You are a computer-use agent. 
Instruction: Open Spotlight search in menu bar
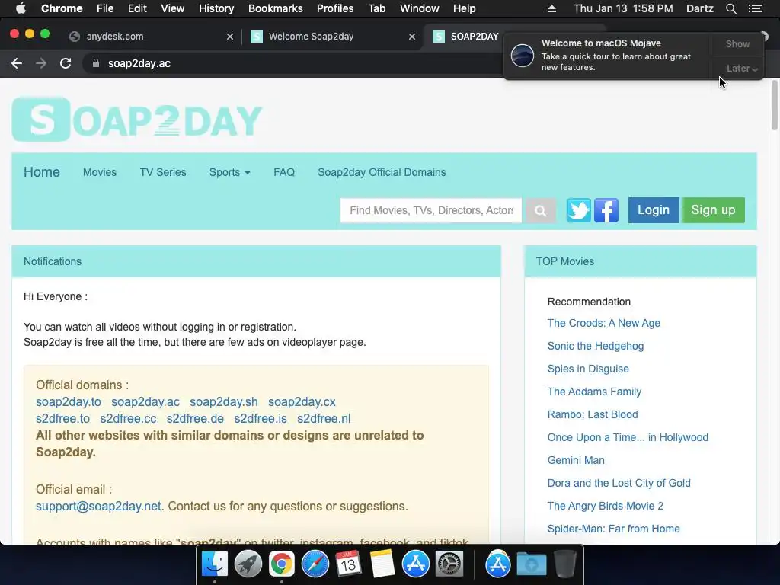730,8
